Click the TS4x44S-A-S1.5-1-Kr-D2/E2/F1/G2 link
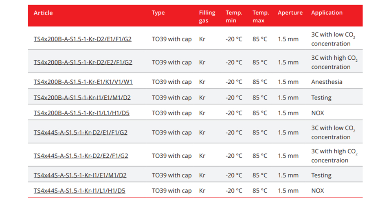 click(81, 156)
